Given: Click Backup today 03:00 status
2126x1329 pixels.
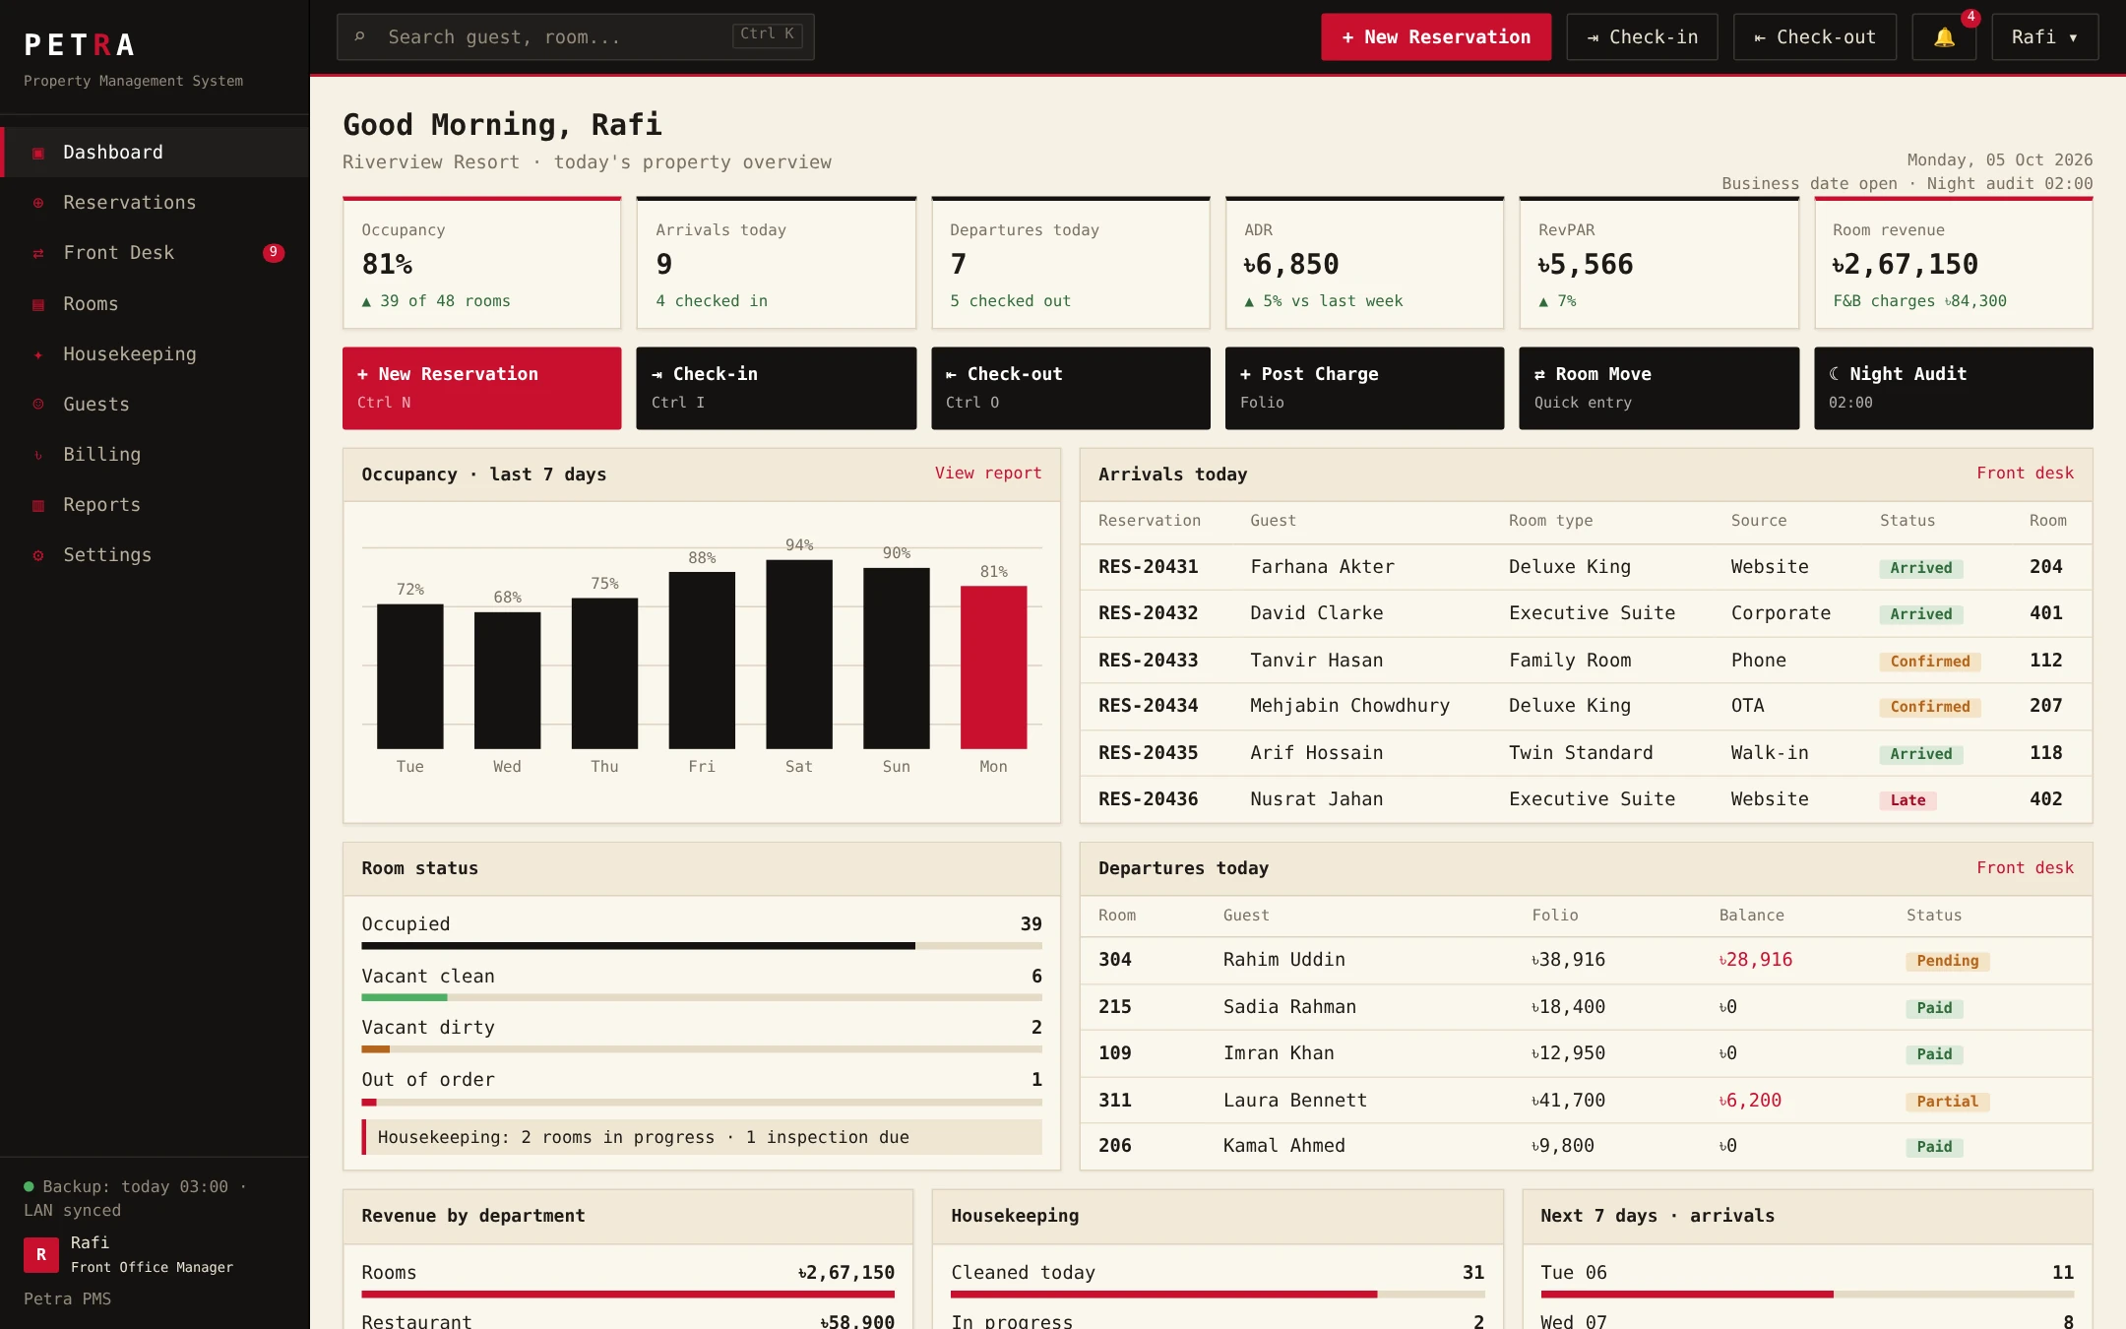Looking at the screenshot, I should [x=135, y=1198].
